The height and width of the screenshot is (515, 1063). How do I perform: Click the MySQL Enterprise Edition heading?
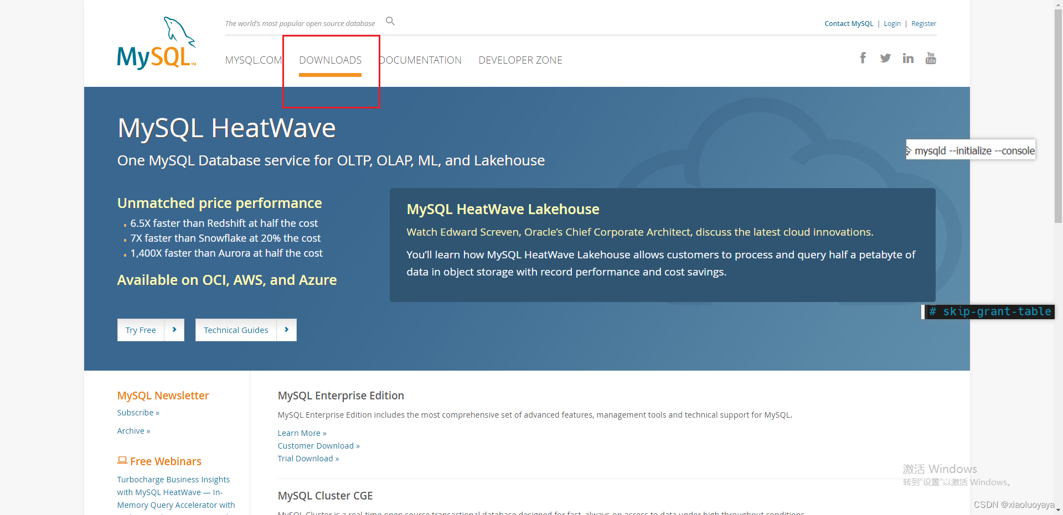341,396
